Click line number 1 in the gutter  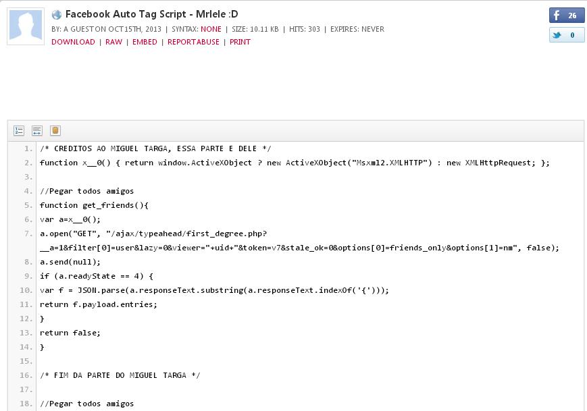tap(28, 149)
